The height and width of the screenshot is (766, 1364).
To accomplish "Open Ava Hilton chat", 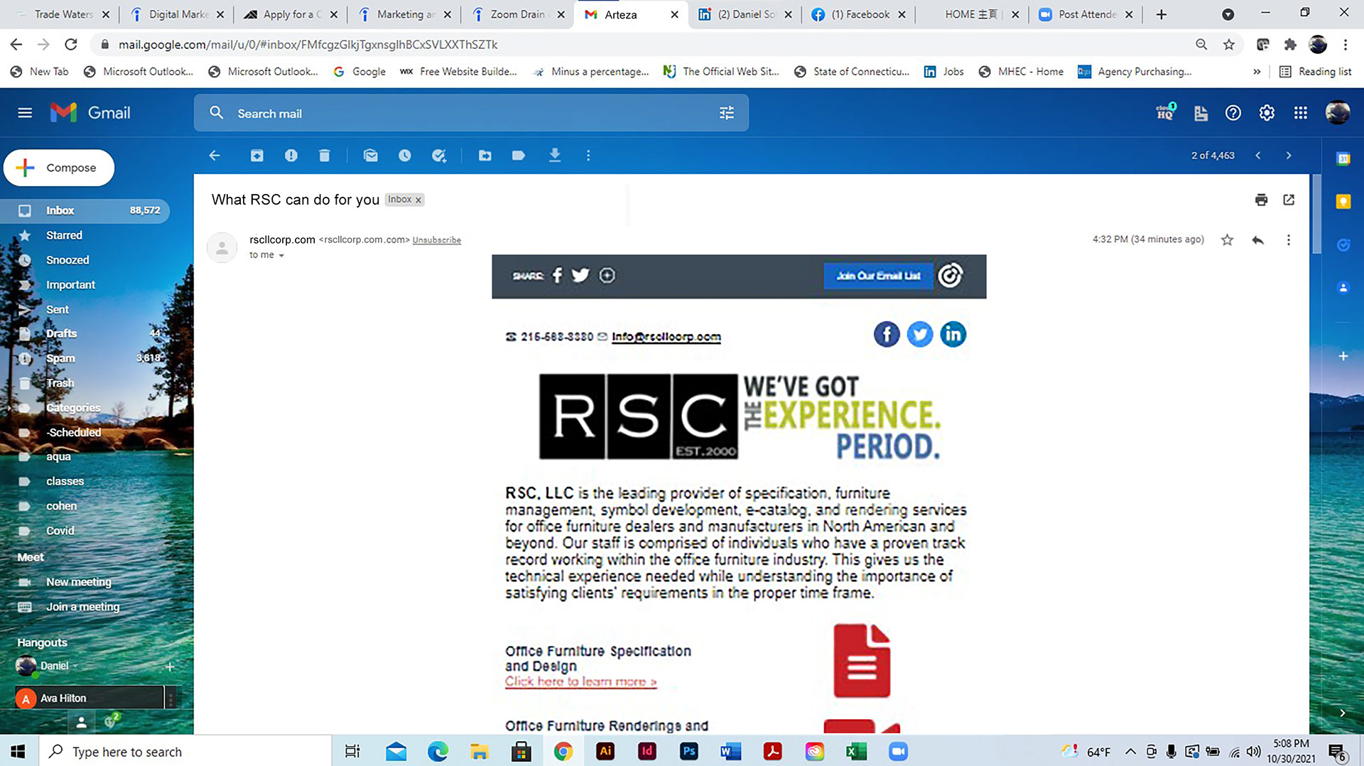I will coord(89,698).
